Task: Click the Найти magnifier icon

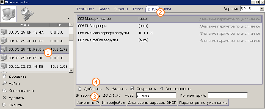Action: pyautogui.click(x=4, y=83)
